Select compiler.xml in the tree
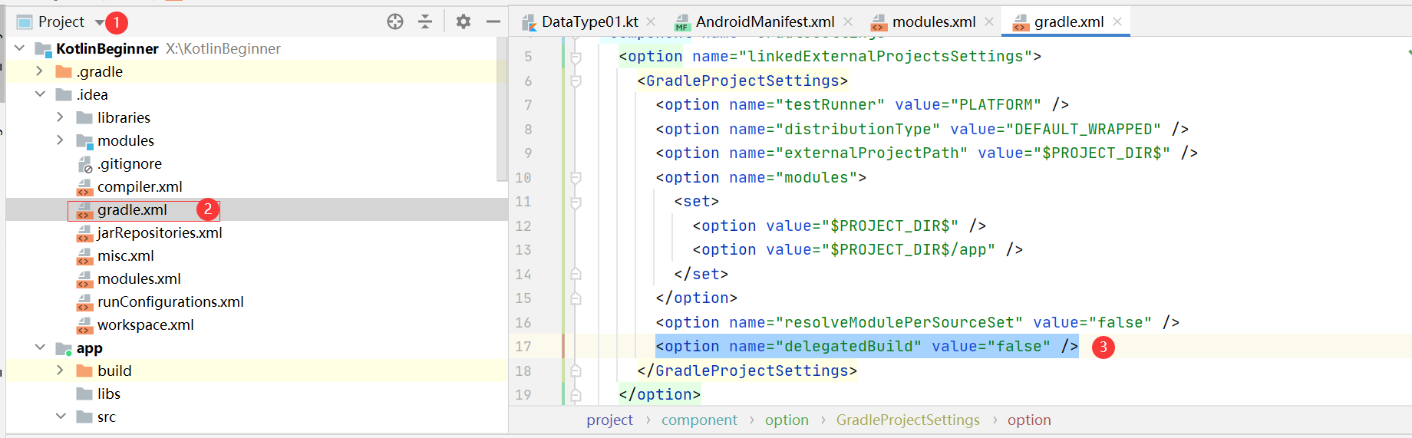The height and width of the screenshot is (438, 1412). click(x=140, y=186)
